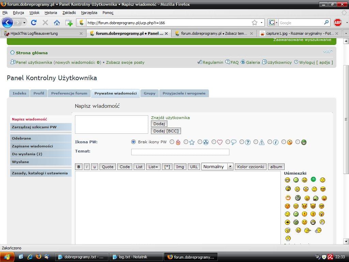349x262 pixels.
Task: Select the star icon radio button
Action: click(x=186, y=142)
